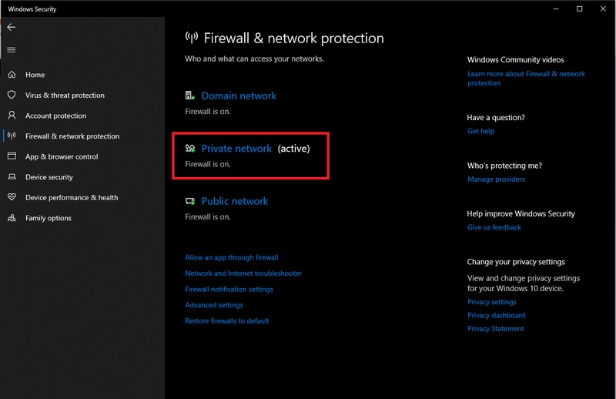Click the Device security laptop icon
This screenshot has height=399, width=616.
tap(12, 177)
